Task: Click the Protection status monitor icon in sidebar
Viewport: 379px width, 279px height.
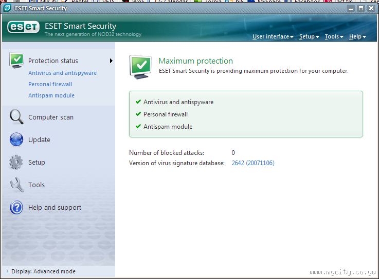Action: point(16,61)
